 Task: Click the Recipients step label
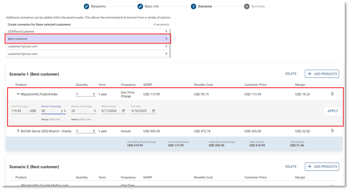(x=98, y=6)
